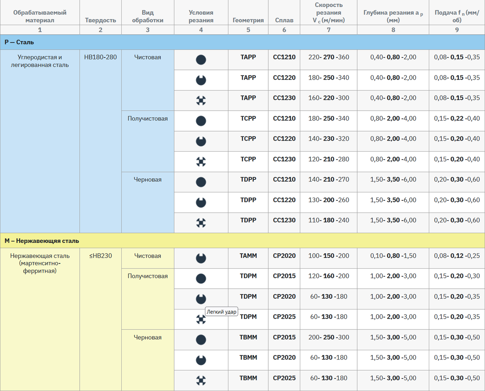Click the condition icon in TDPP CC1230 row
The image size is (485, 391).
[201, 223]
